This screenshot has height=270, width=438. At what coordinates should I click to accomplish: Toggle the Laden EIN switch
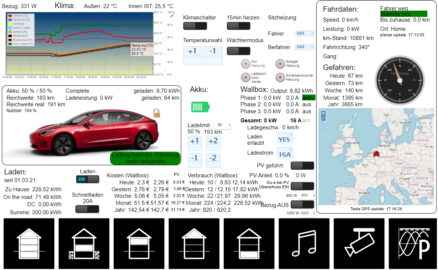click(x=87, y=180)
